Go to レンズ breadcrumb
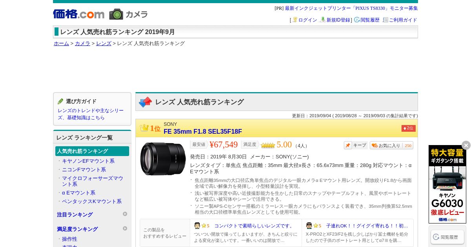Screen dimensions: 471x247 tap(104, 44)
